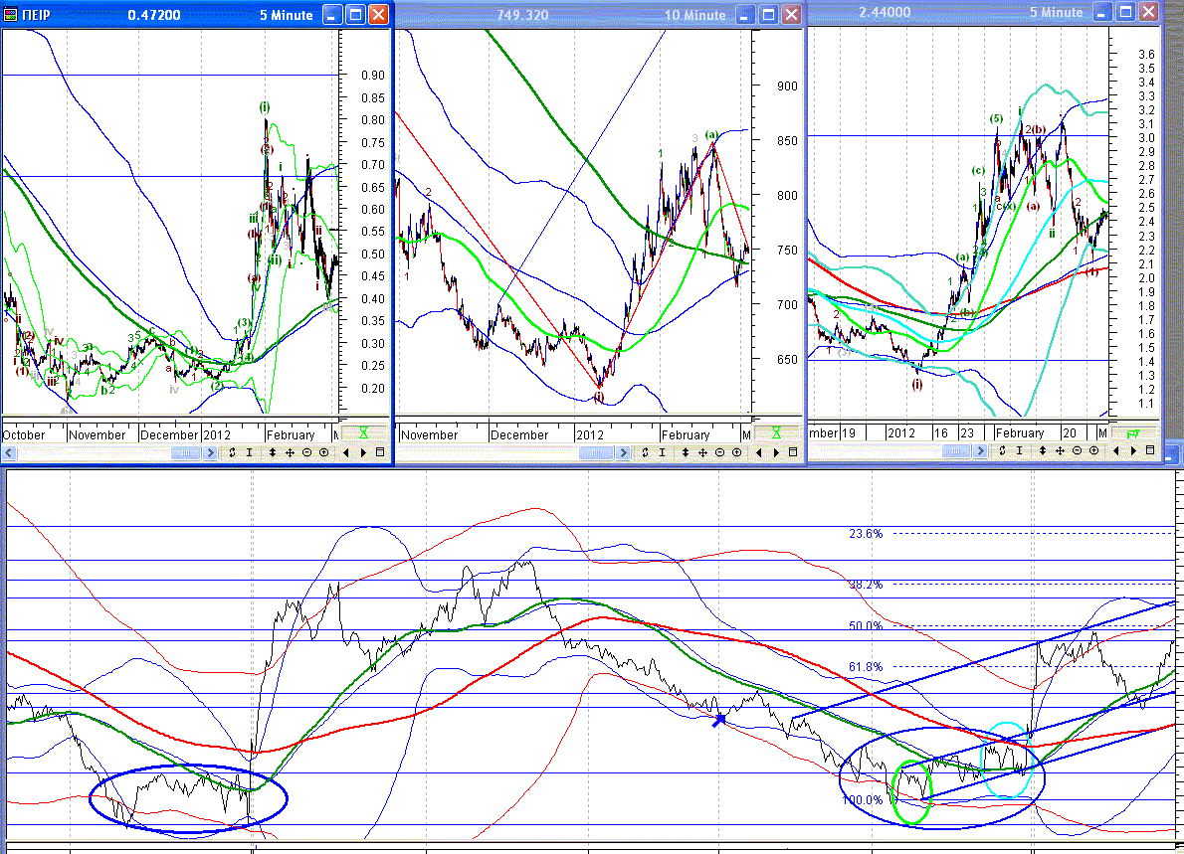Zoom in with plus icon in ΠΕΙΡ chart
This screenshot has height=854, width=1184.
[x=324, y=452]
